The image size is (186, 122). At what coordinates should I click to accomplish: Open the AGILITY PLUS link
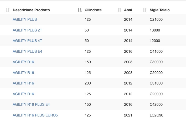tap(25, 19)
